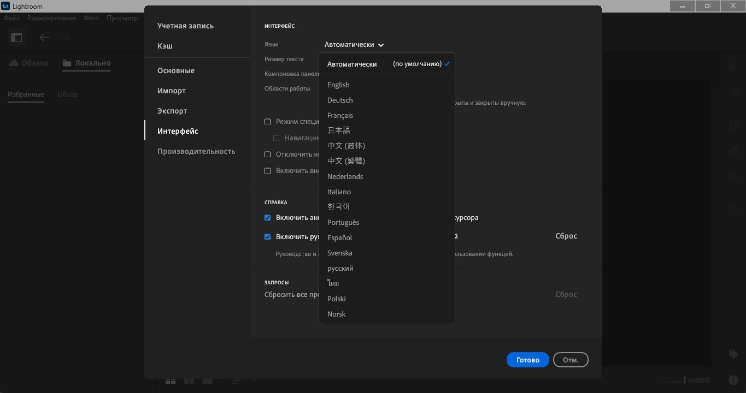Click the Lr app icon in title bar
This screenshot has height=393, width=746.
click(x=5, y=6)
